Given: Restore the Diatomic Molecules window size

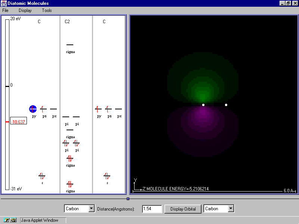Looking at the screenshot, I should pyautogui.click(x=288, y=3).
